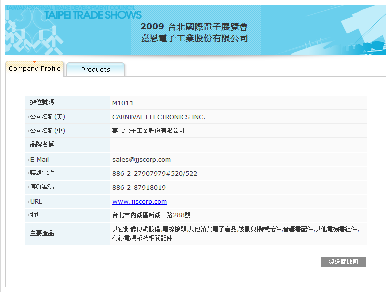Click the 公司名稱(中) row label
The image size is (392, 293).
click(x=48, y=131)
